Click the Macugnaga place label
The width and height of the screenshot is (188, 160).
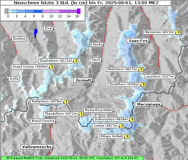click(148, 104)
